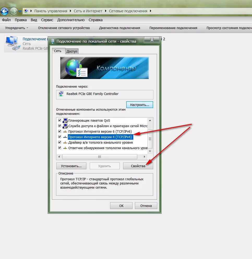Screen dimensions: 252x259
Task: Click Отключение сетевого устройства toolbar command
Action: click(x=64, y=28)
